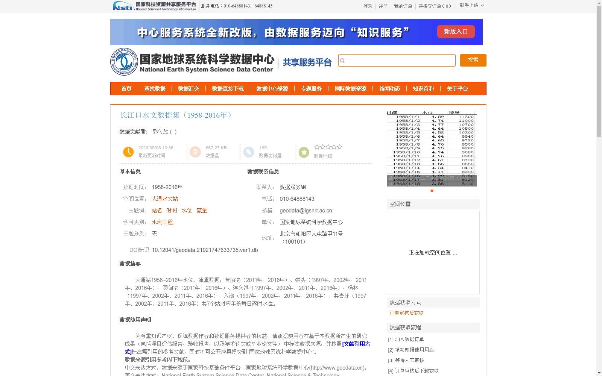Click the 水位 keyword link
Image resolution: width=602 pixels, height=376 pixels.
(187, 211)
